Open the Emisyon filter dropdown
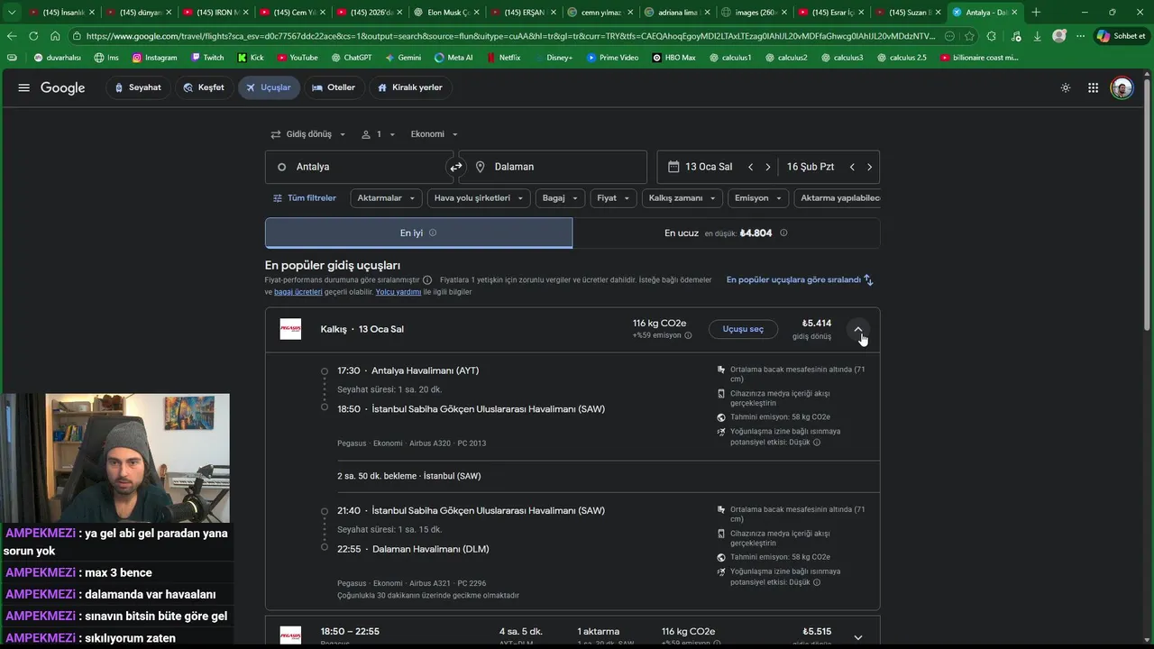 pos(758,198)
